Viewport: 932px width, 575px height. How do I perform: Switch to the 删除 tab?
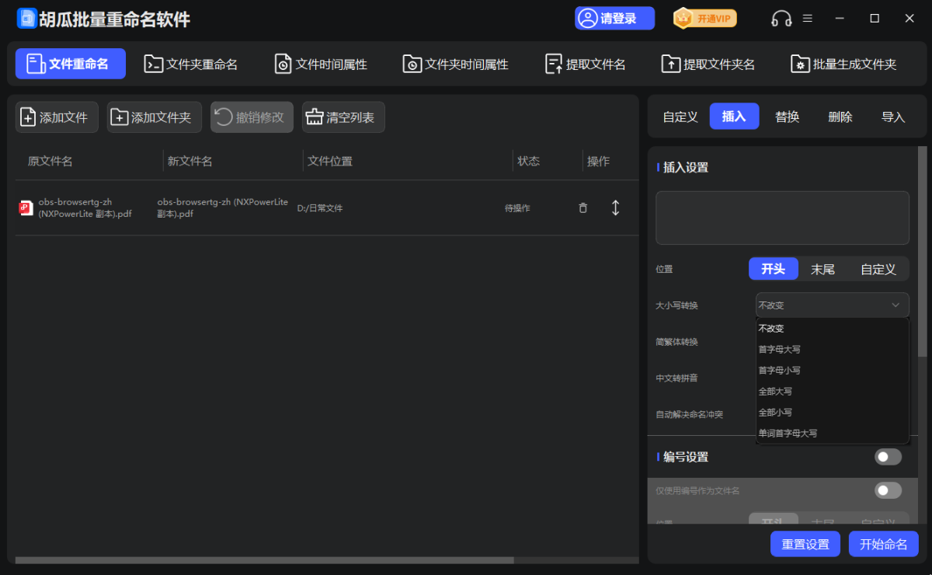pos(840,117)
